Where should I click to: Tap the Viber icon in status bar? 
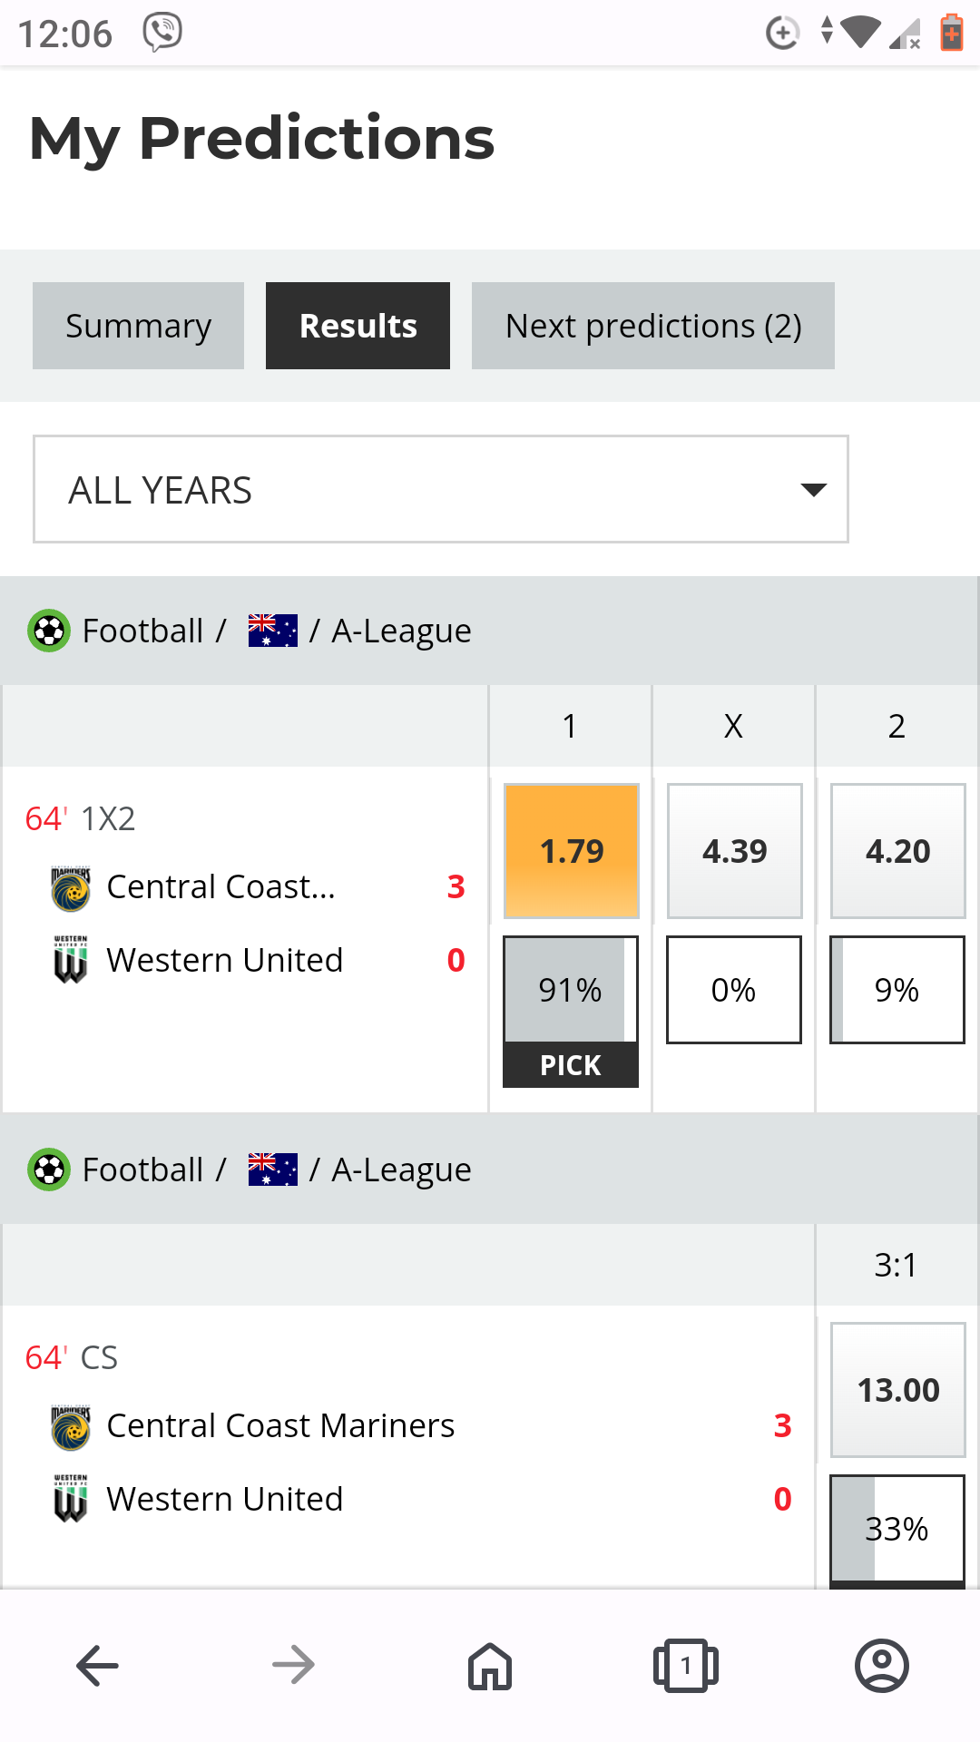(162, 33)
